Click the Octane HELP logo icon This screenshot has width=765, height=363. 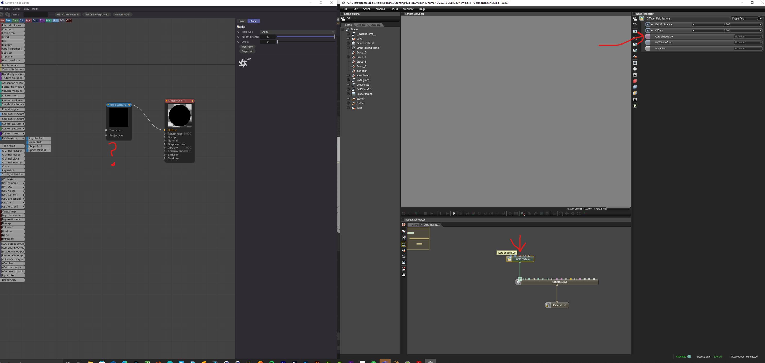(x=243, y=63)
